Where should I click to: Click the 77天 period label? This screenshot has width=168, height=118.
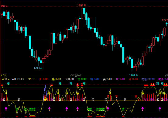(x=4, y=75)
